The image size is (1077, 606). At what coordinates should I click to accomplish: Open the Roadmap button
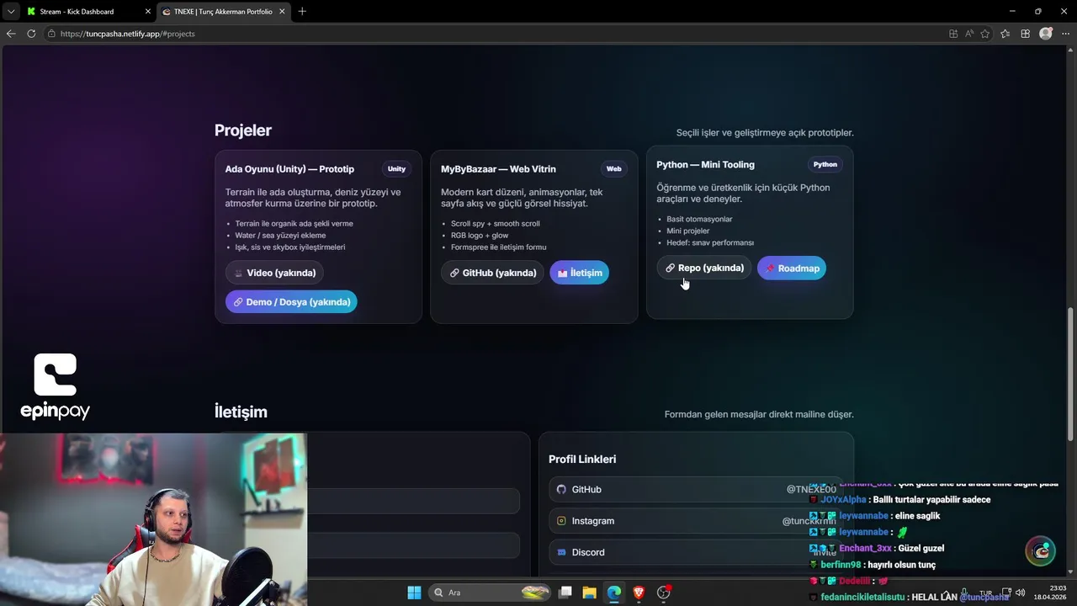tap(791, 268)
